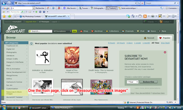Open the Friends dropdown menu
Screen dimensions: 183x110
click(150, 22)
